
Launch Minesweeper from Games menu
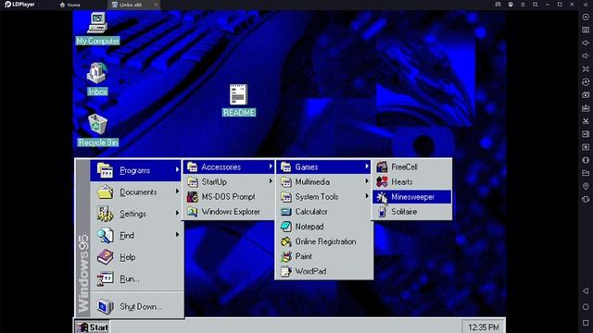click(x=411, y=197)
